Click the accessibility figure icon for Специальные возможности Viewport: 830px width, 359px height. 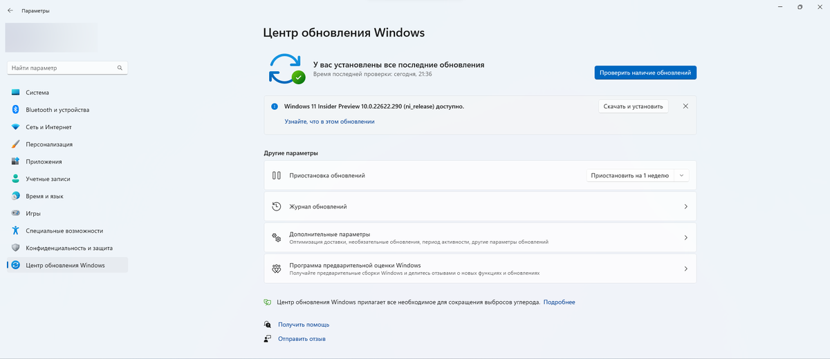[x=15, y=231]
